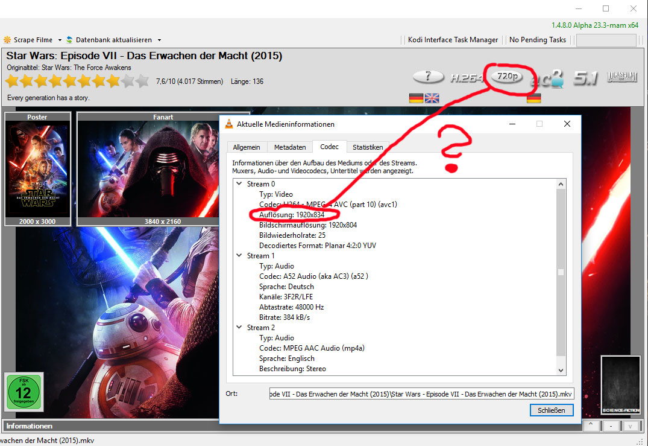Select the Codec tab
The width and height of the screenshot is (648, 446).
329,147
